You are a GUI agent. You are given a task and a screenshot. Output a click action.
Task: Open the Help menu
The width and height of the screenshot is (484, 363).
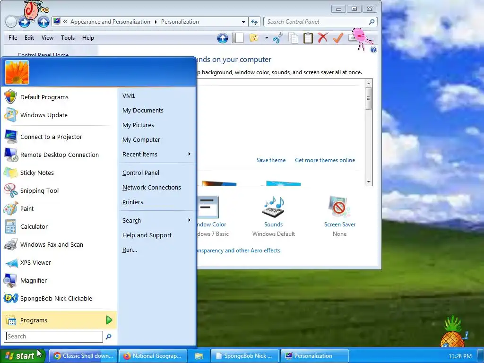(88, 38)
